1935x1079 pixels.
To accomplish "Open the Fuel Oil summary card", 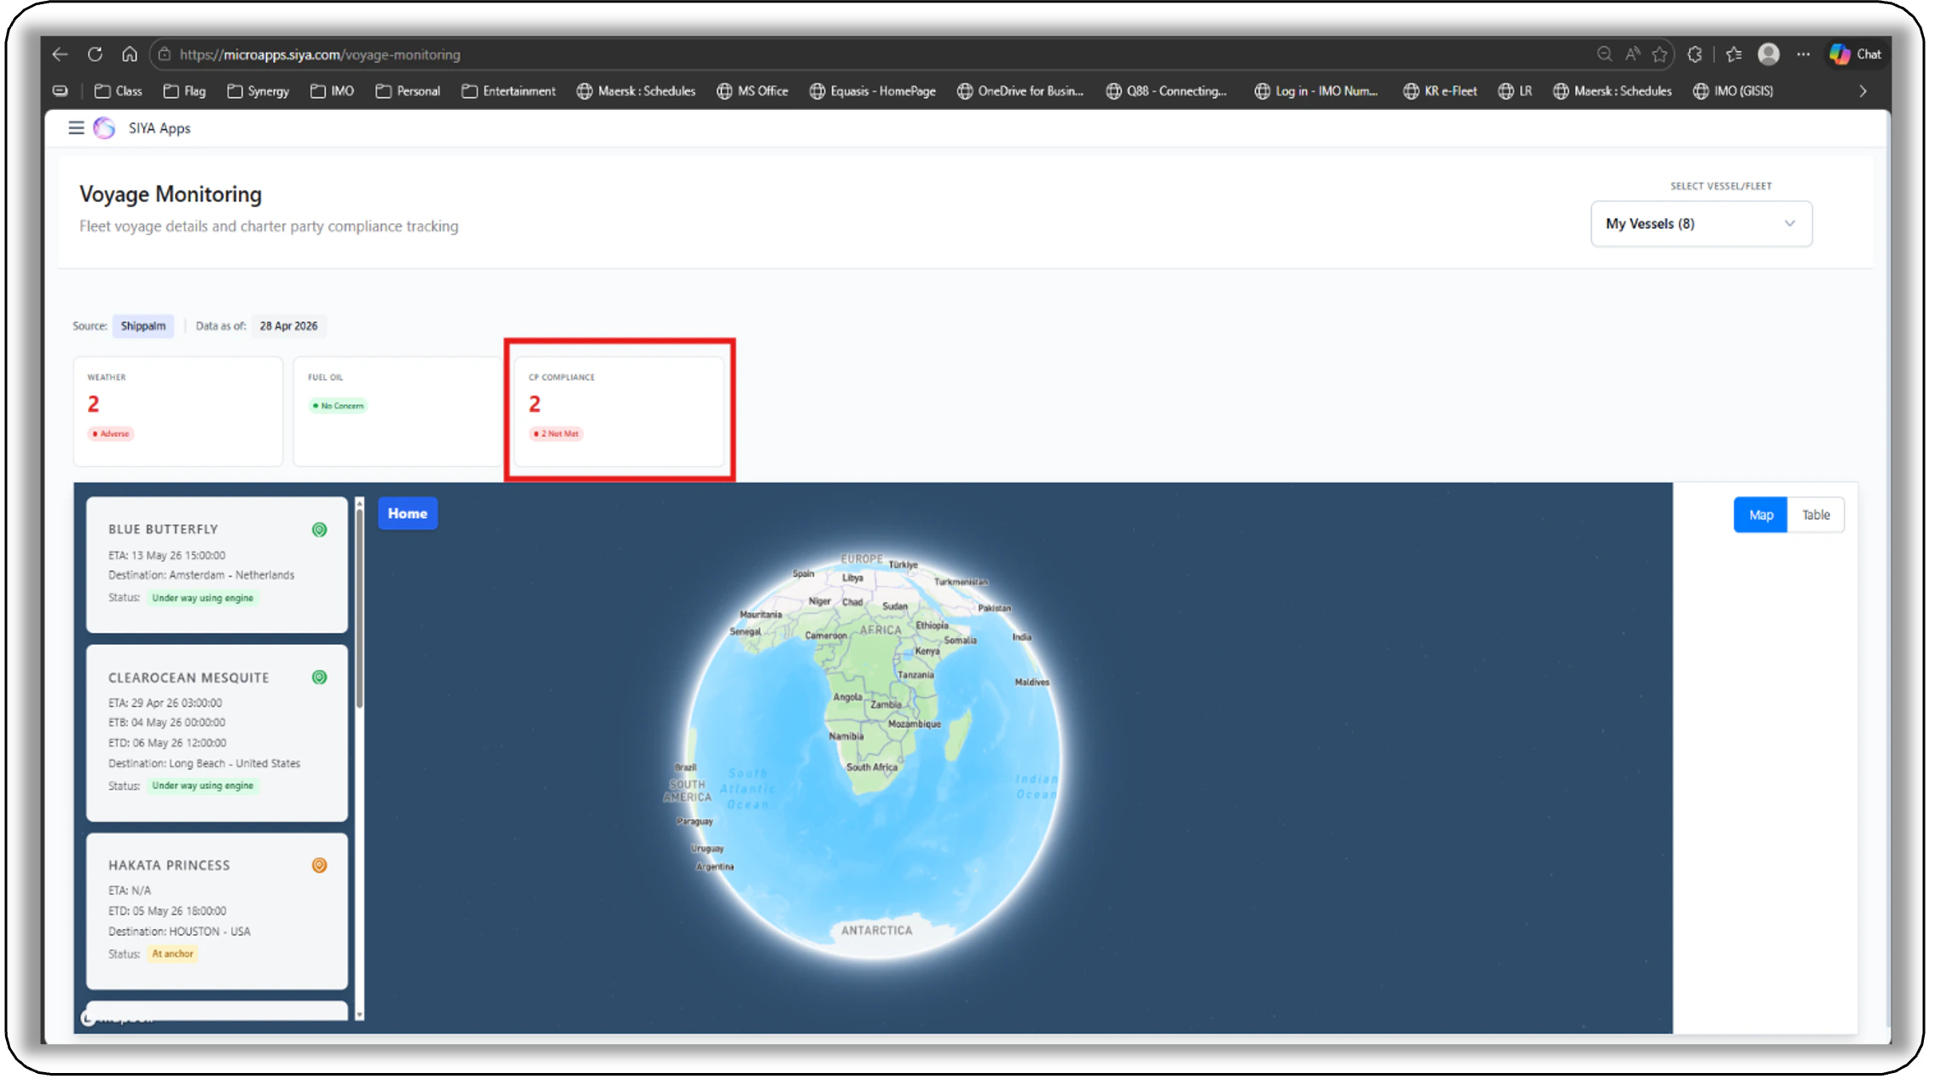I will pyautogui.click(x=398, y=412).
